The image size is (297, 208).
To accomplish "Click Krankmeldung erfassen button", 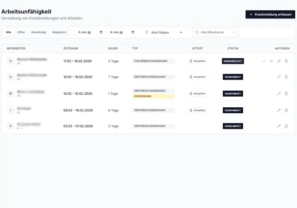I will click(x=270, y=14).
